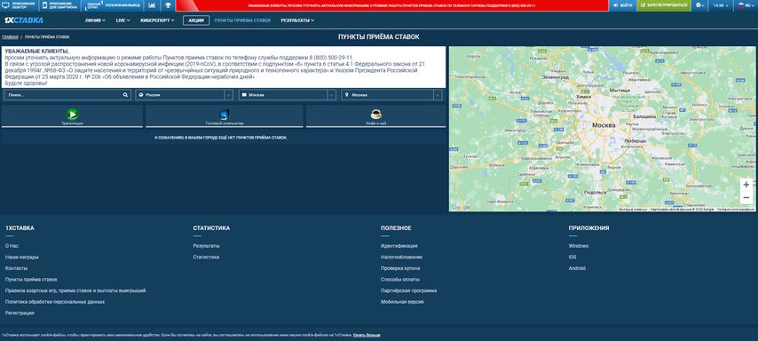Screen dimensions: 758x341
Task: Click the green ЗАРЕГИСТРИРОВАТЬСЯ button
Action: click(x=664, y=5)
